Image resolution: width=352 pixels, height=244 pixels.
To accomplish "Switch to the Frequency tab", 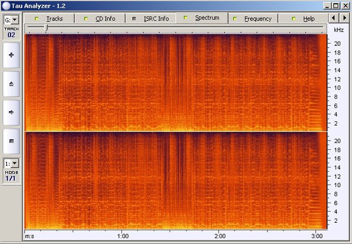I will 253,18.
